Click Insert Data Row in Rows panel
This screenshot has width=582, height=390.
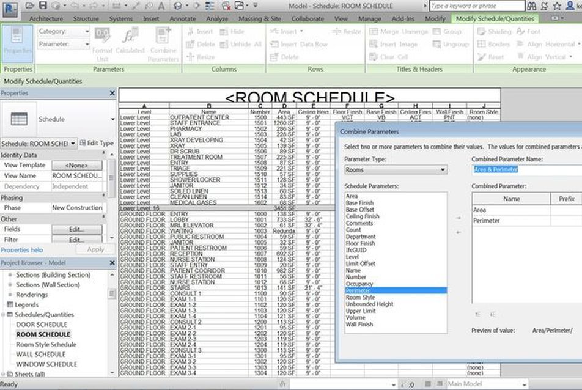tap(299, 45)
